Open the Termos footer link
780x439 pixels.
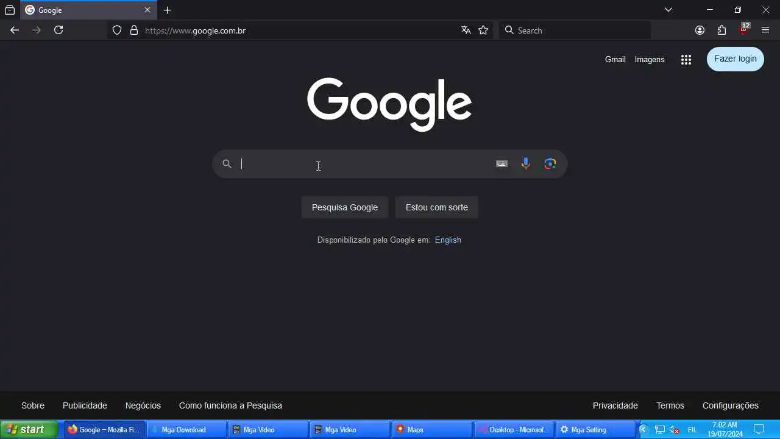click(x=670, y=405)
